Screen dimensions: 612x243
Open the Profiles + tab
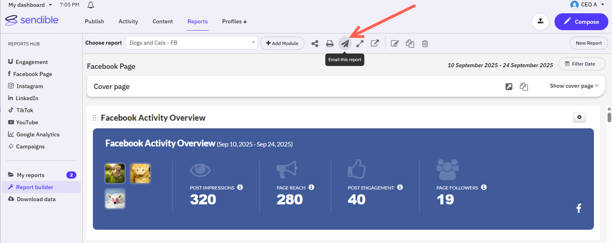point(234,22)
